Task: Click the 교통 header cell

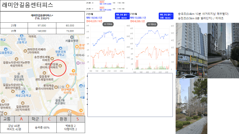Action: [7, 119]
